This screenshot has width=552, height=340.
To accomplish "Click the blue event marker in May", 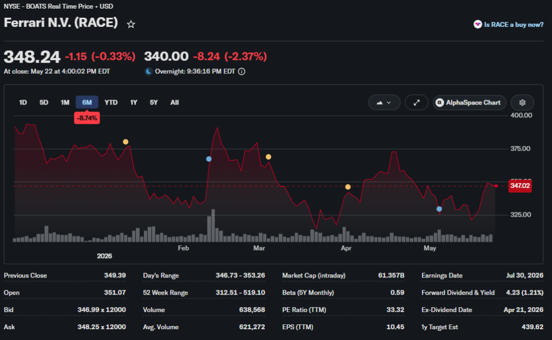I will [x=439, y=209].
